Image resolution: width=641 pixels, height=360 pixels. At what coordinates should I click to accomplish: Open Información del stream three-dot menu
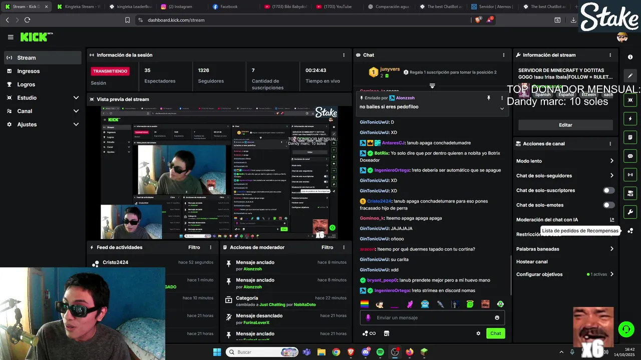(x=610, y=55)
